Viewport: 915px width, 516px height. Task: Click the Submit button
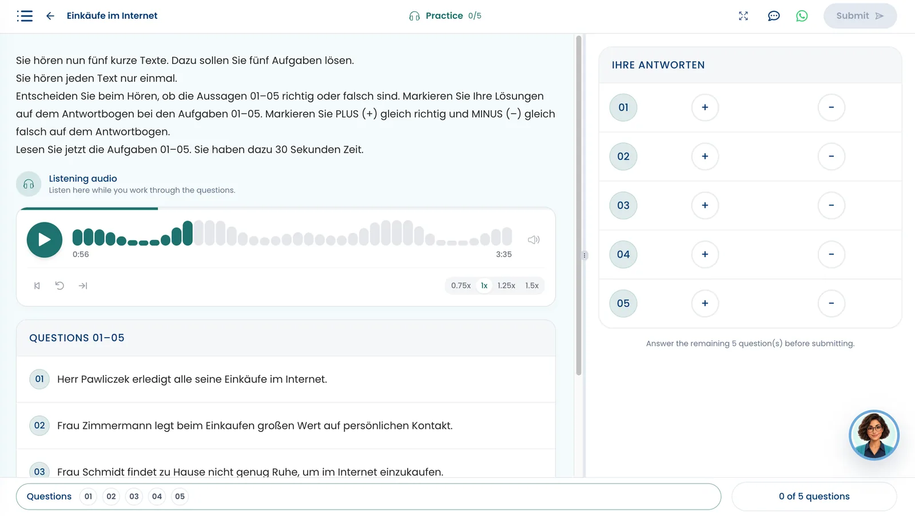(860, 16)
